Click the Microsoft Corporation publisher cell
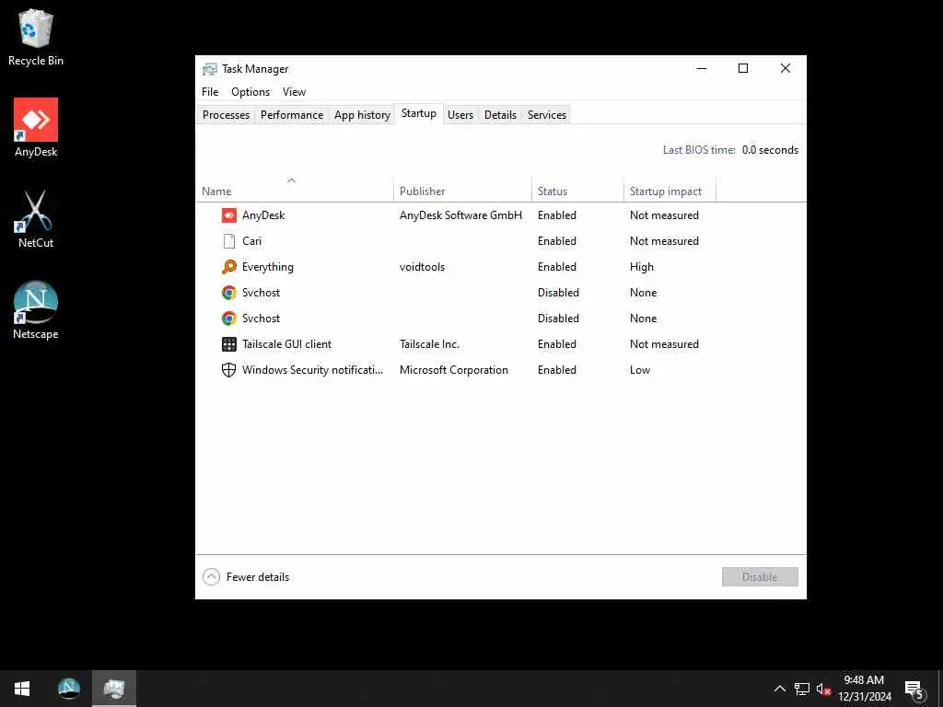 tap(453, 370)
